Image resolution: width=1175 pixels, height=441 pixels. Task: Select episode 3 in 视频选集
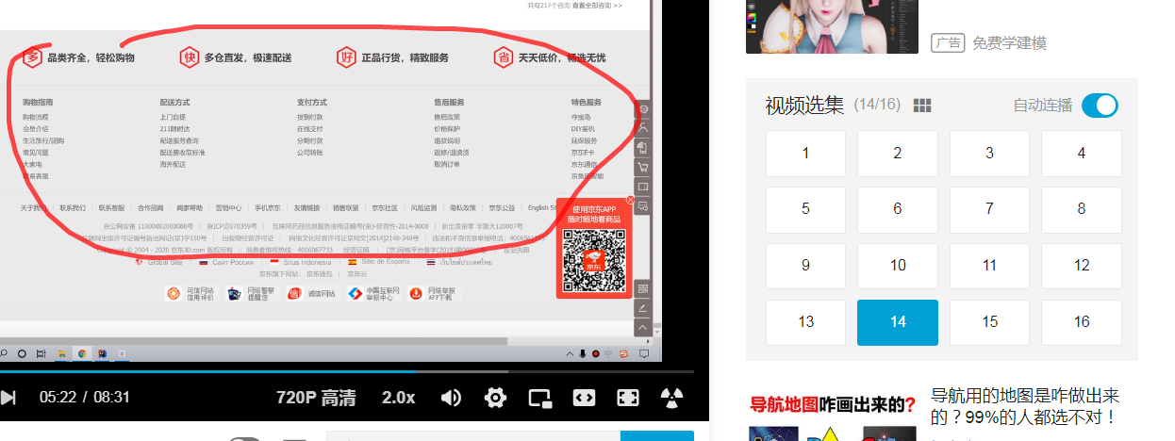pos(989,153)
